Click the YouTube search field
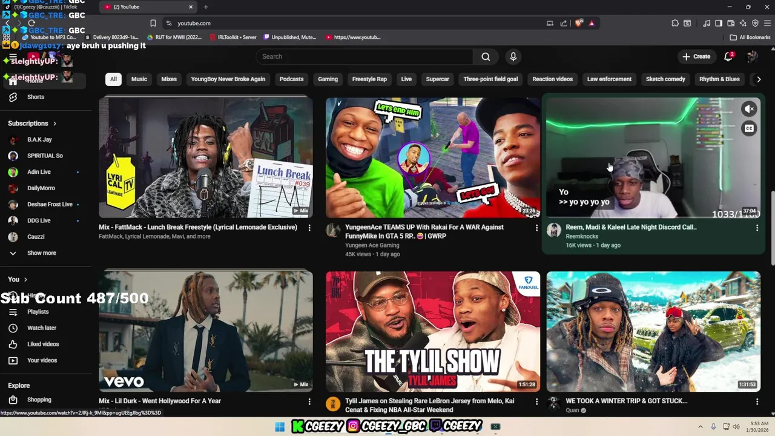The image size is (775, 436). tap(364, 56)
